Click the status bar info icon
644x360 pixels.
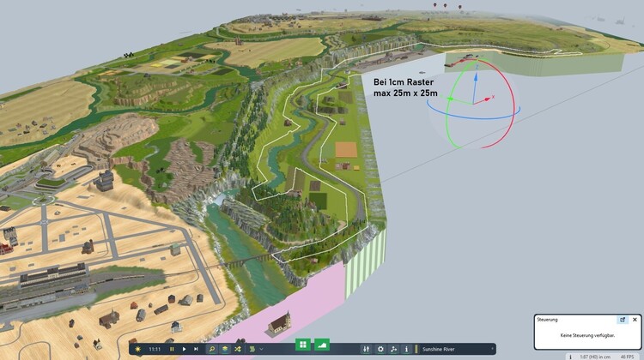click(x=570, y=357)
